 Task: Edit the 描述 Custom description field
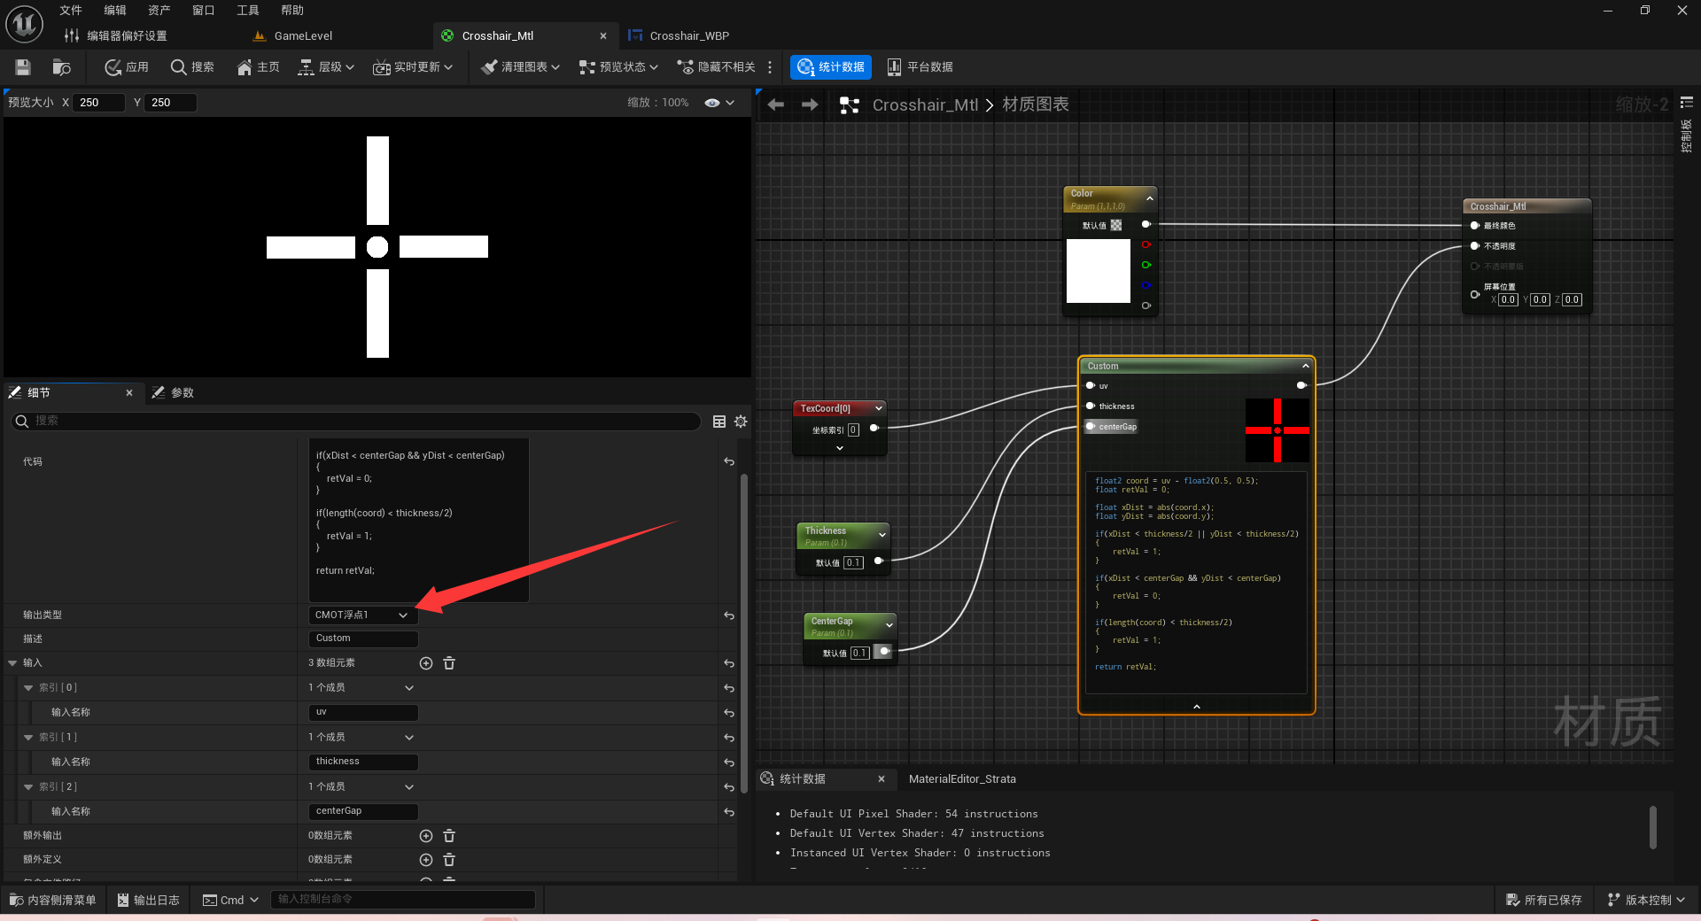[363, 639]
